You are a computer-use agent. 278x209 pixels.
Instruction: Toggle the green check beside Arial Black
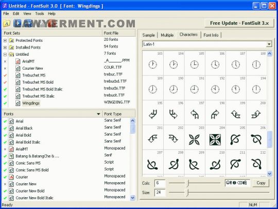(5, 128)
